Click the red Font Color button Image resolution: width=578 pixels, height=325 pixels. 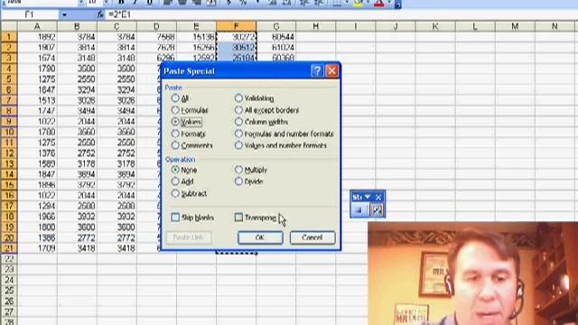[x=379, y=3]
